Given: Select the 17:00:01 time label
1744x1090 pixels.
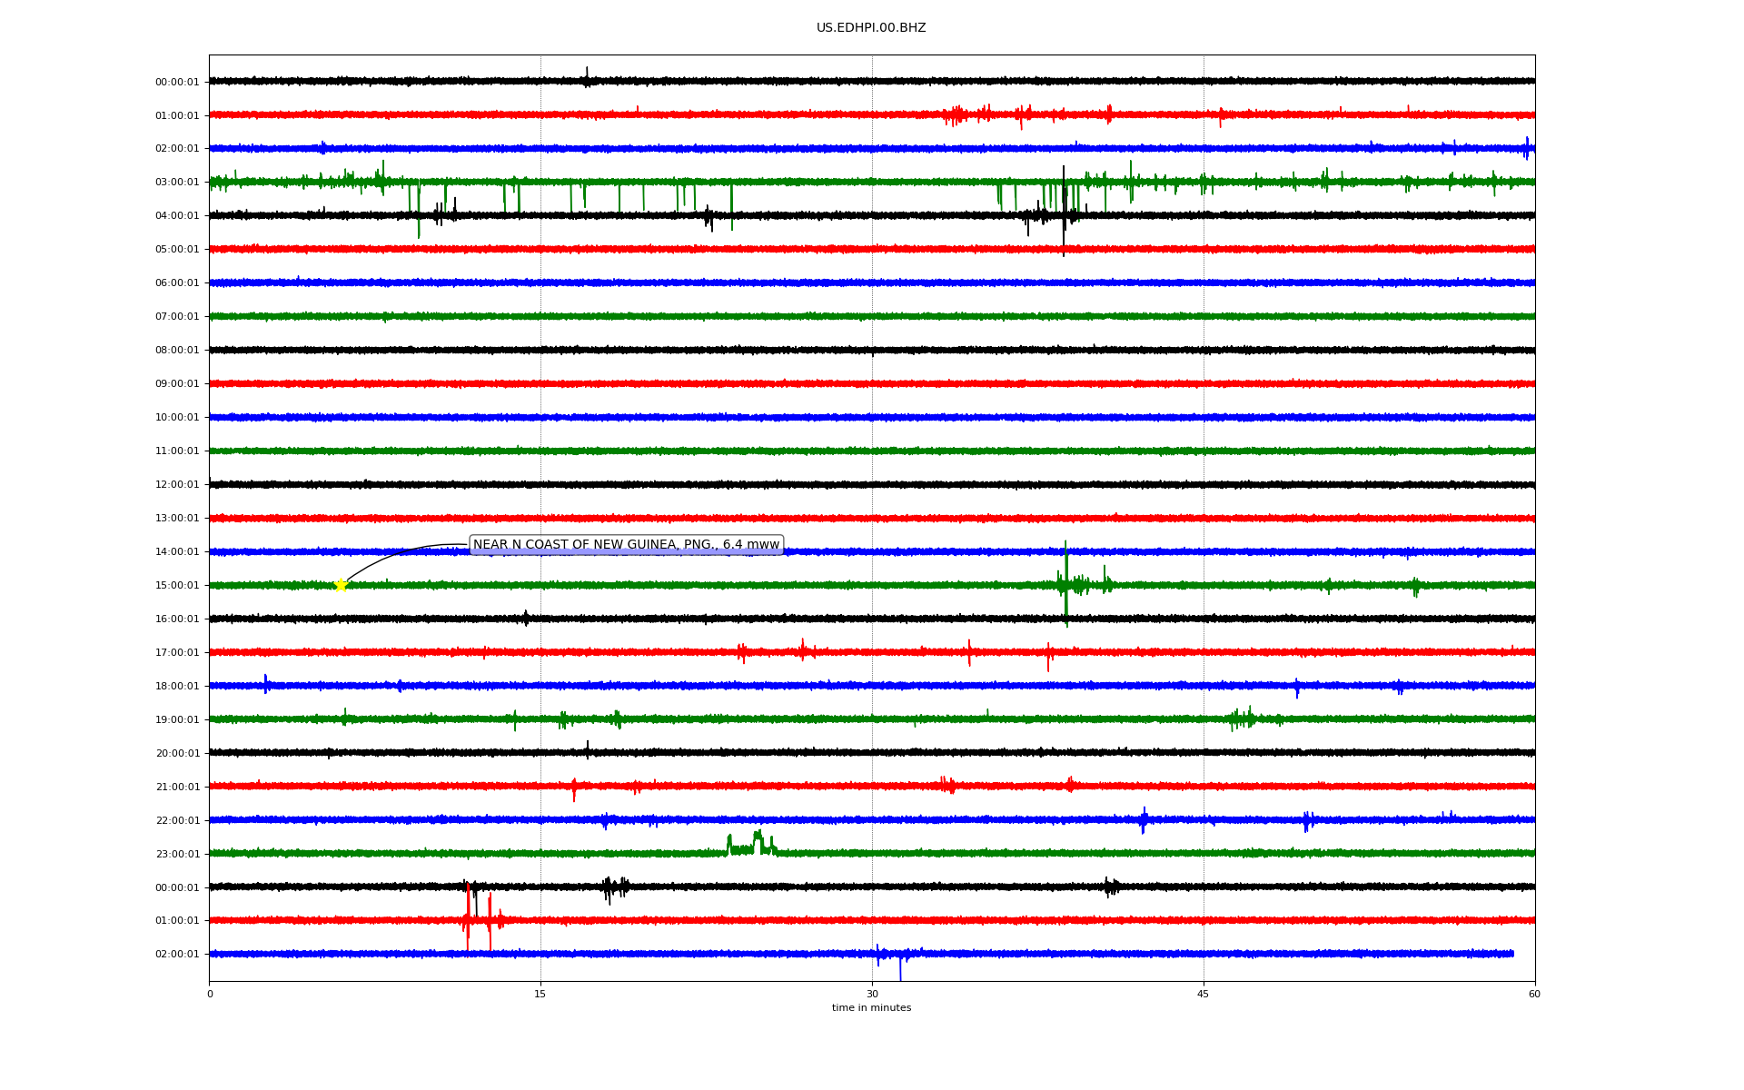Looking at the screenshot, I should (x=177, y=653).
